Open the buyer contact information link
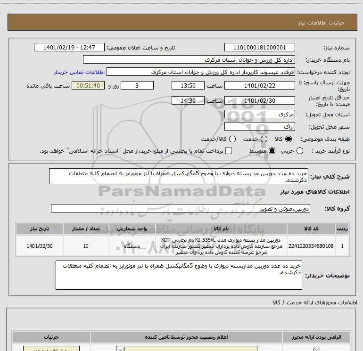The height and width of the screenshot is (351, 363). point(79,72)
